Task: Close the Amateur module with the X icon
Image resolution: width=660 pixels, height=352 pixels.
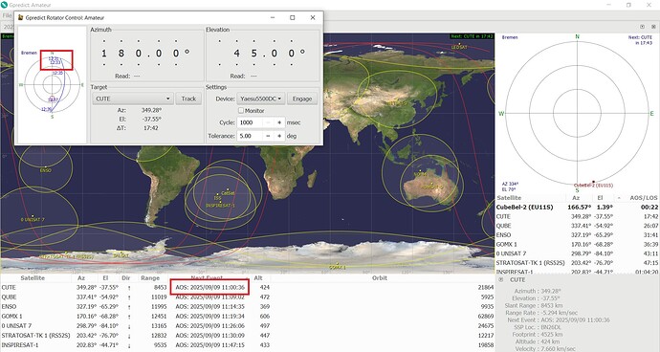Action: point(653,27)
